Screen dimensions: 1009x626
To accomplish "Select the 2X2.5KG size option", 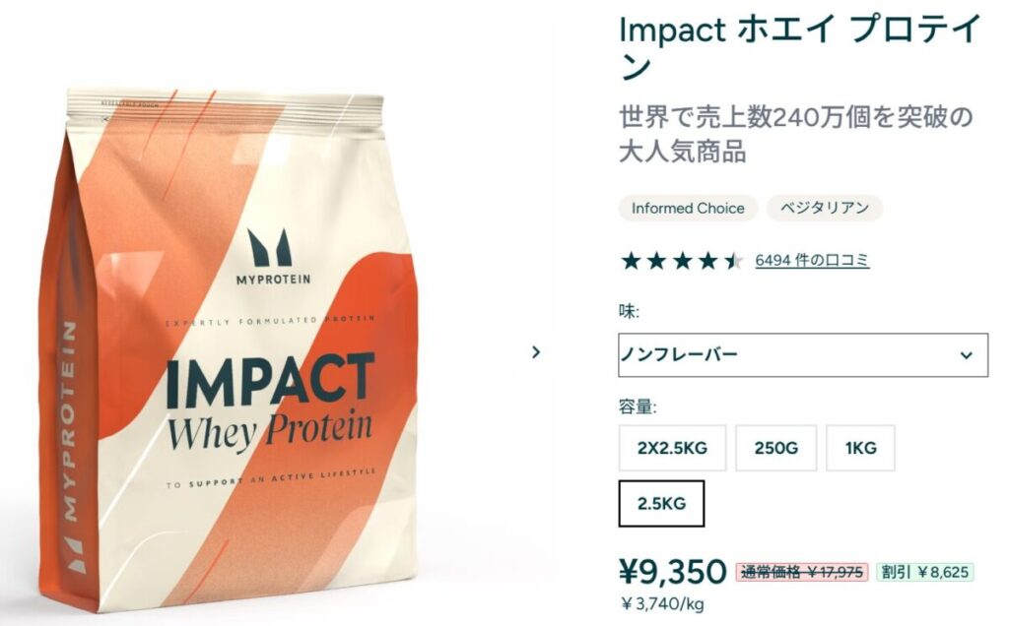I will (672, 448).
